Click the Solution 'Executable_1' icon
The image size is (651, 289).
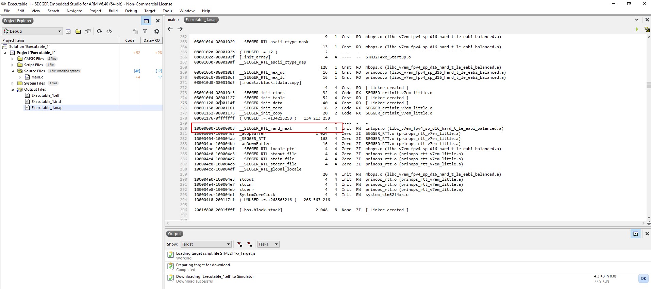coord(5,47)
